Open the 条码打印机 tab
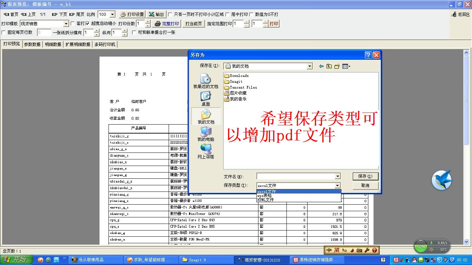This screenshot has height=265, width=472. (105, 45)
